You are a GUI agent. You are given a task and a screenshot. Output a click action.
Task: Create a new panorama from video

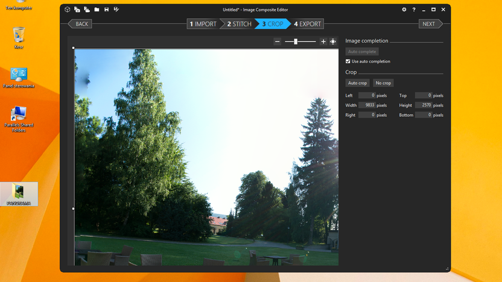tap(87, 10)
